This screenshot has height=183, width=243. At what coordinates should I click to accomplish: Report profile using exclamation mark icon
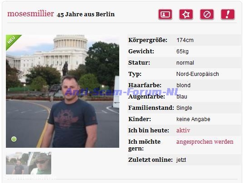click(x=228, y=14)
